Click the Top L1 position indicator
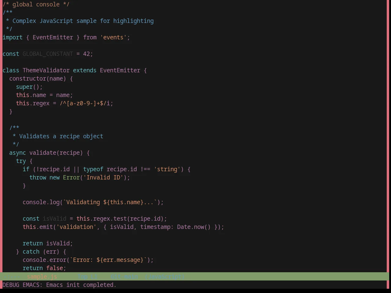 (x=87, y=277)
